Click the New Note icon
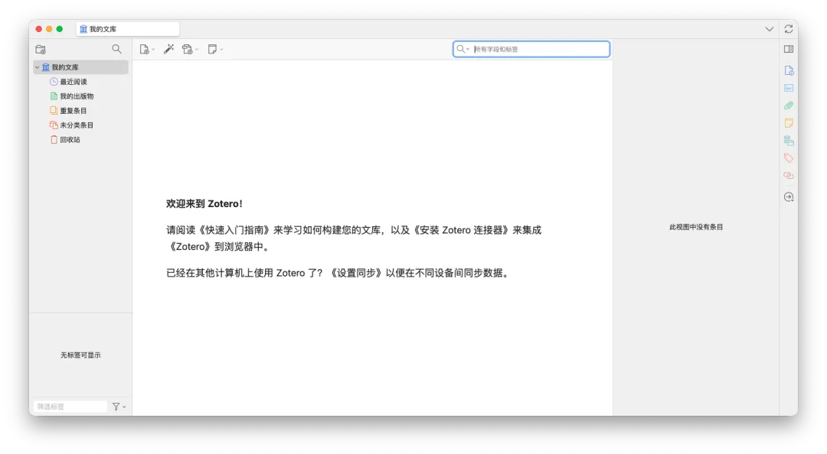Viewport: 827px width, 454px height. (212, 49)
